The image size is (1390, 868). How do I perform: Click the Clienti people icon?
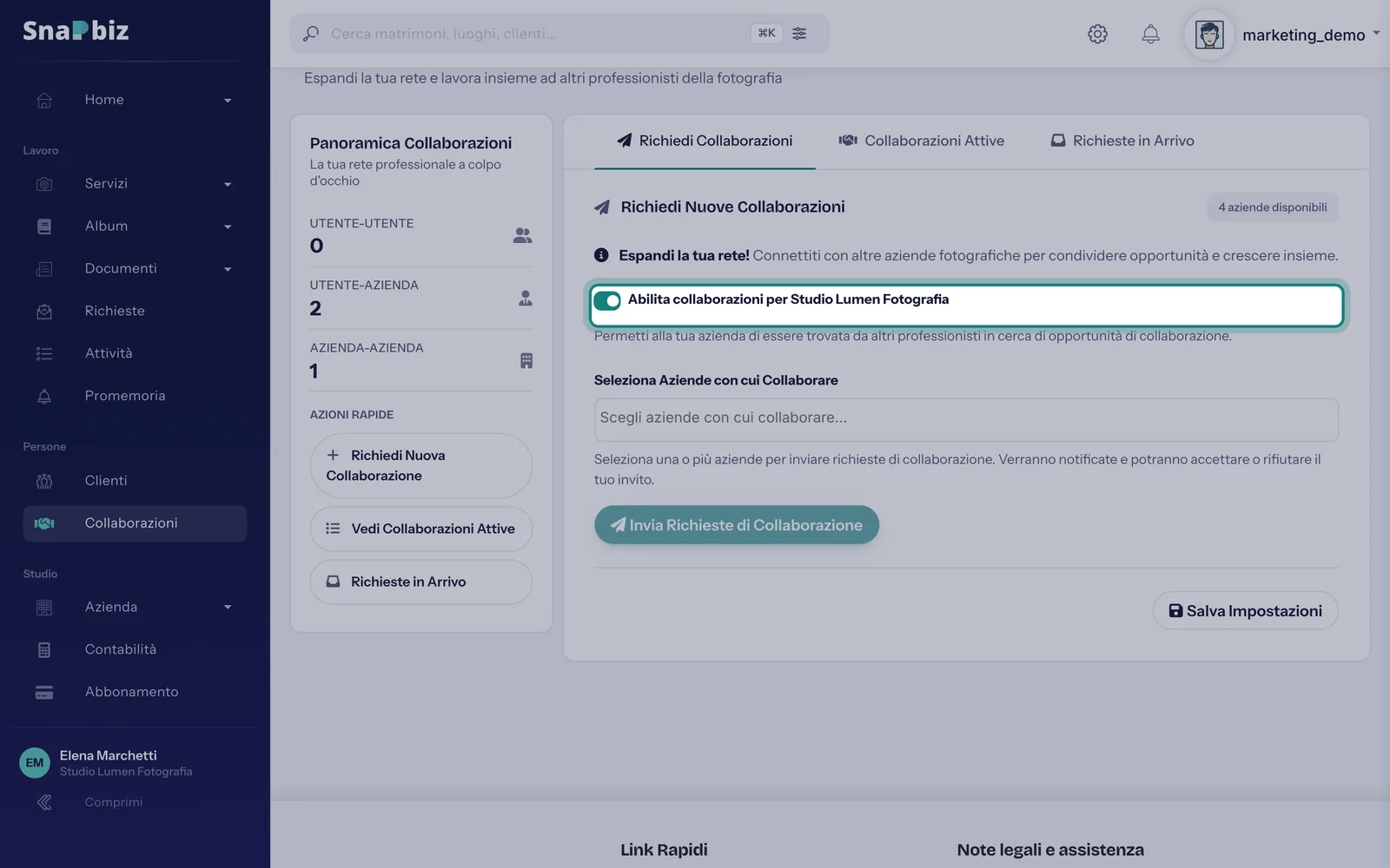point(44,481)
